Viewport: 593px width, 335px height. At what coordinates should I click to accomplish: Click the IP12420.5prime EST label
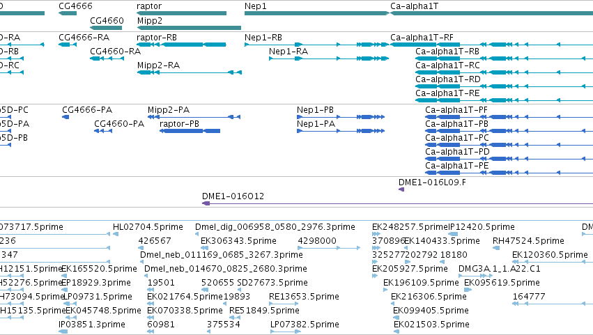pyautogui.click(x=482, y=227)
